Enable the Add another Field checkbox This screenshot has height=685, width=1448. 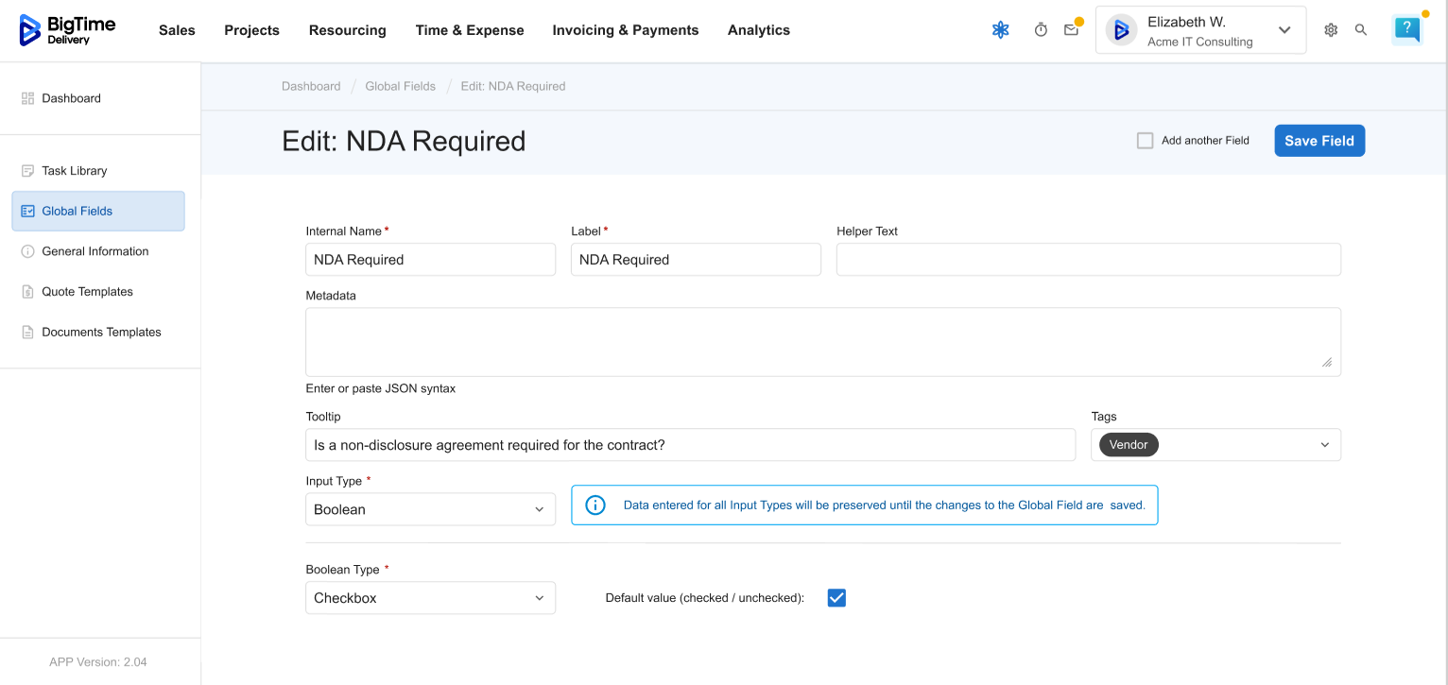1145,141
